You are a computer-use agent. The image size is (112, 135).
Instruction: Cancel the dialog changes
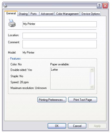[77, 126]
